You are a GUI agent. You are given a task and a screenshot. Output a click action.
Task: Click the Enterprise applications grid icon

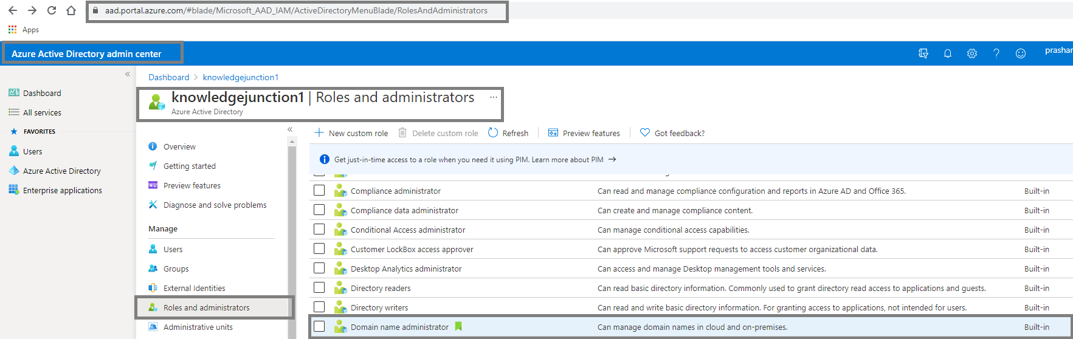click(13, 190)
